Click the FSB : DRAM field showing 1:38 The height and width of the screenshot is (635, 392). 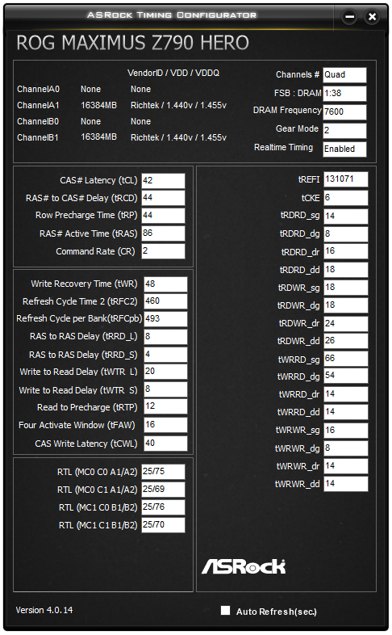pyautogui.click(x=344, y=94)
